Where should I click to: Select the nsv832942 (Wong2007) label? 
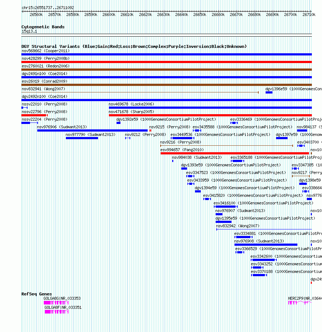click(x=238, y=226)
